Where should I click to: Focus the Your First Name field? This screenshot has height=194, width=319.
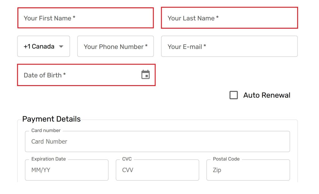click(x=85, y=18)
